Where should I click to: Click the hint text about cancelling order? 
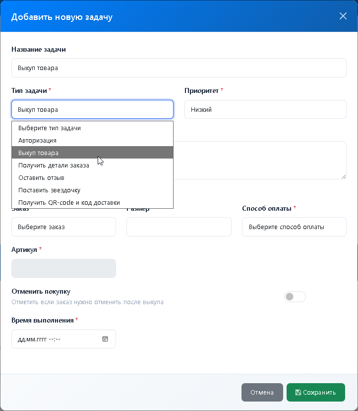pos(87,302)
